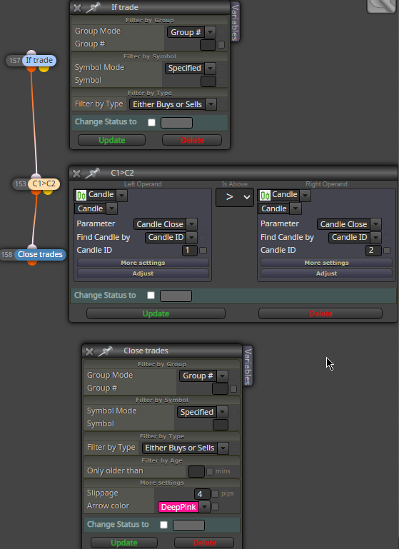
Task: Toggle Change Status to checkbox in Close trades
Action: point(163,525)
